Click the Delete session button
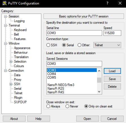Screen dimensions: 126x123 [x=112, y=87]
